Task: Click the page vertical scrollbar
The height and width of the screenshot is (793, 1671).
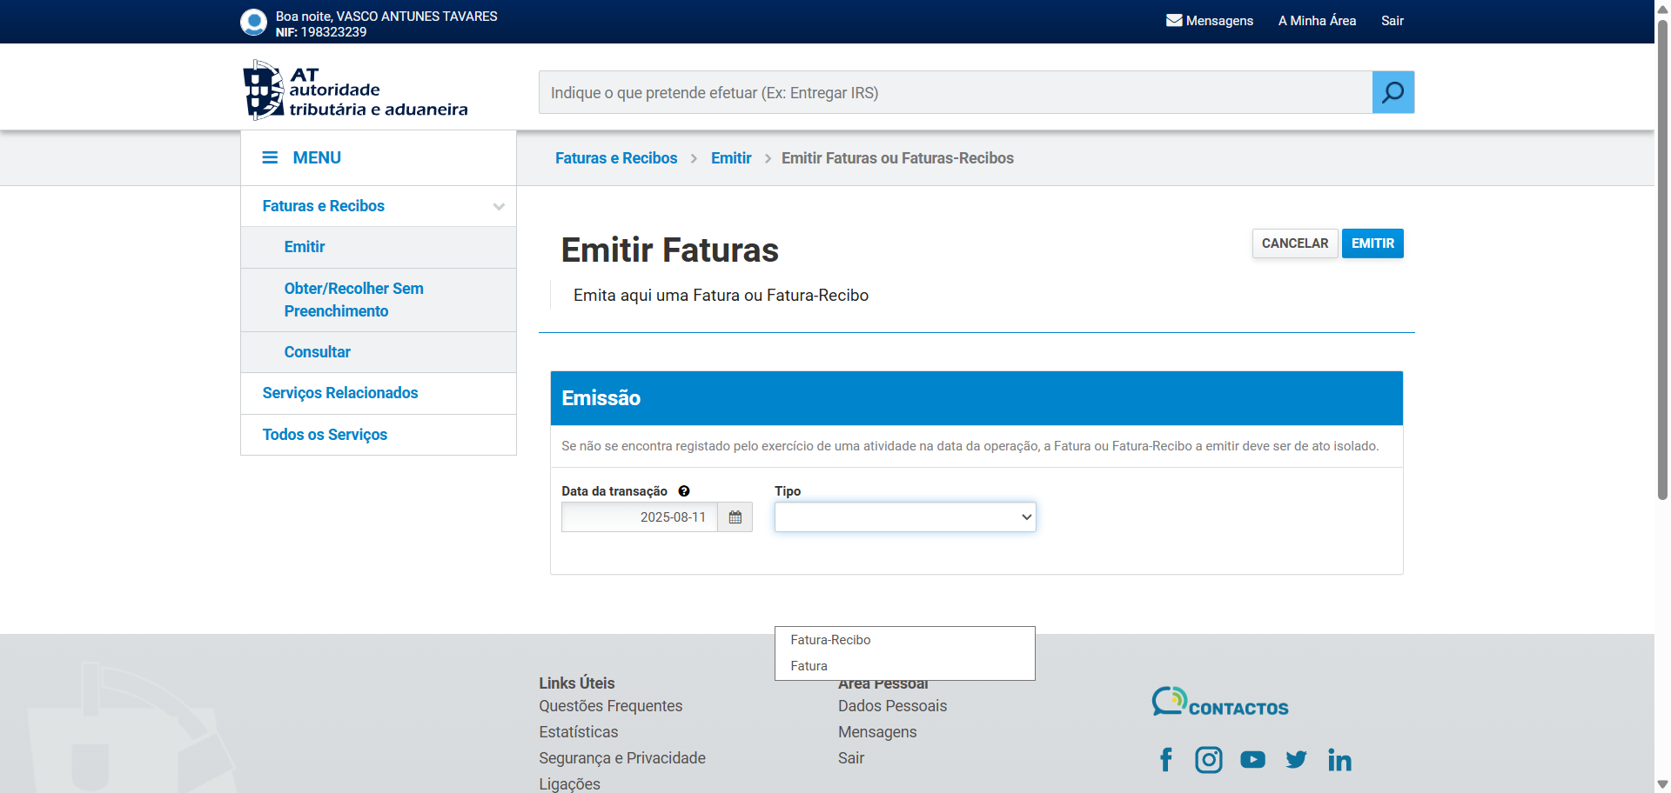Action: (x=1662, y=259)
